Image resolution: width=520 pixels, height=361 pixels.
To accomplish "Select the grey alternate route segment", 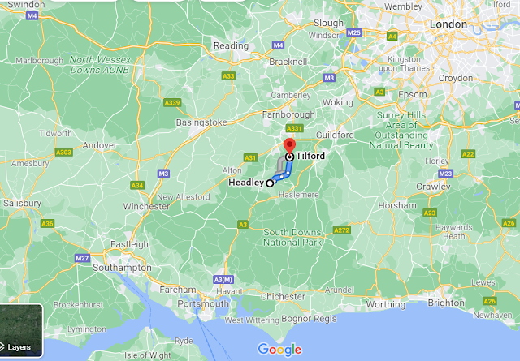I will click(x=279, y=165).
